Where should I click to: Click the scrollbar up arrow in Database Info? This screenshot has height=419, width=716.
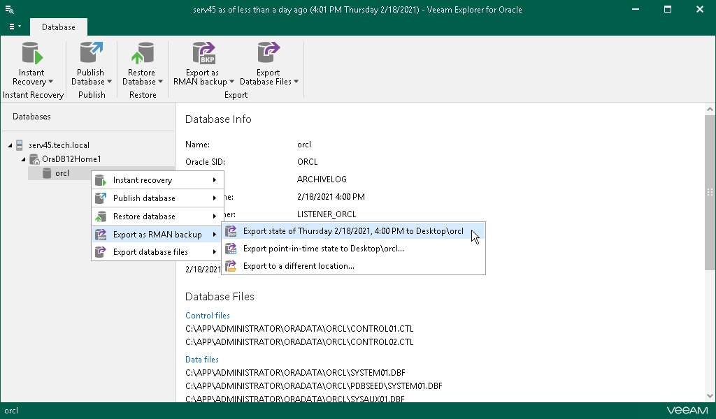[x=710, y=109]
